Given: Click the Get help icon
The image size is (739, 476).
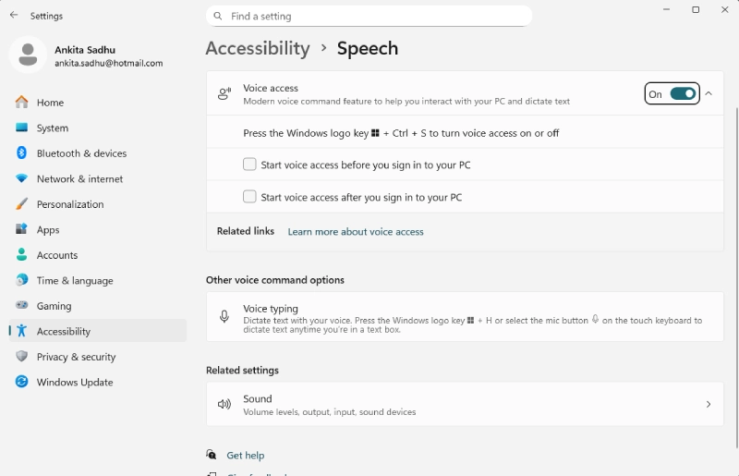Looking at the screenshot, I should tap(212, 455).
